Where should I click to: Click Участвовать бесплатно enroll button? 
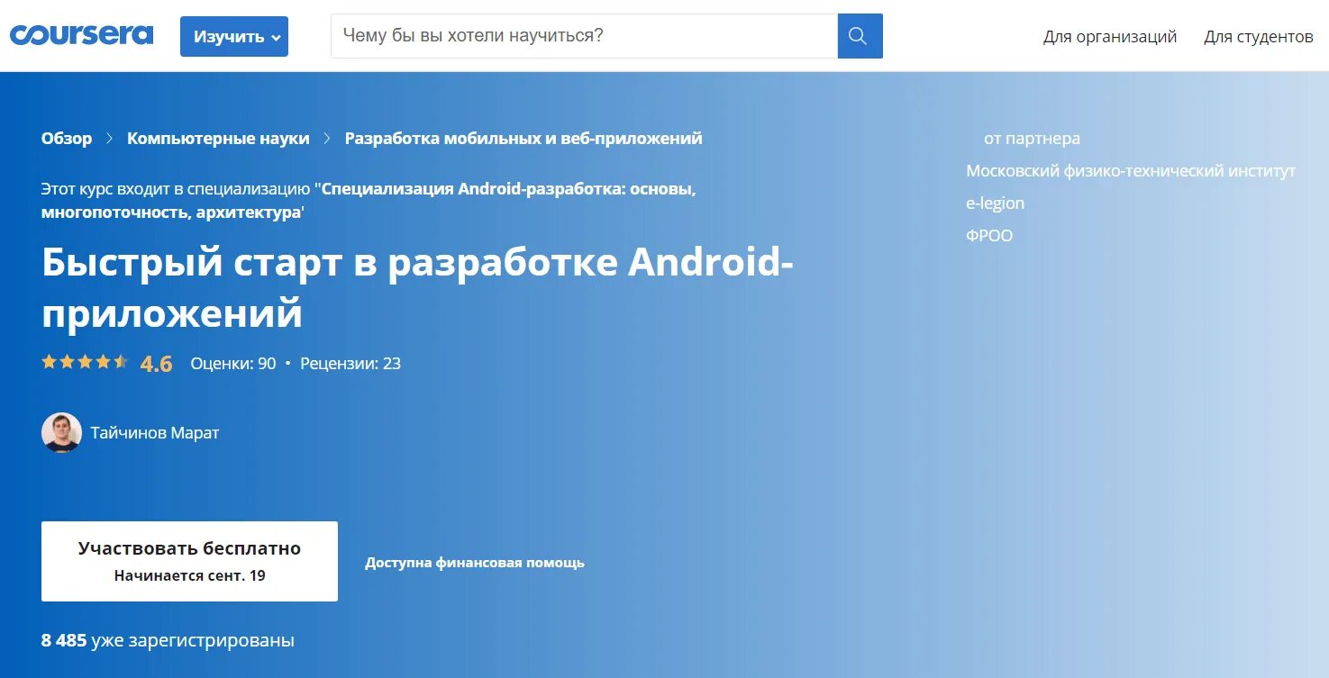click(189, 561)
